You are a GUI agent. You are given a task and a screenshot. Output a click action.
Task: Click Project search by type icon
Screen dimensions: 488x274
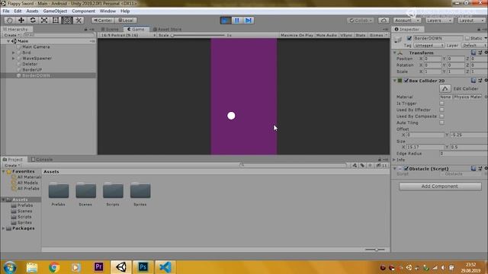click(x=355, y=166)
